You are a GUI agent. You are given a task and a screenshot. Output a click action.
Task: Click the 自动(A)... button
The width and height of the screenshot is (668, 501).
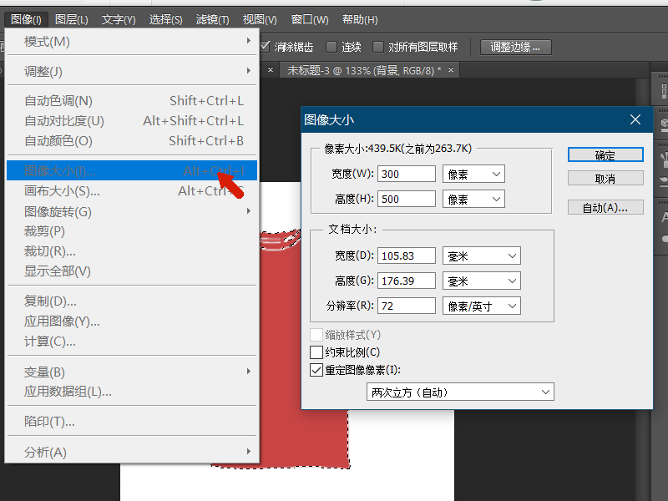pyautogui.click(x=605, y=207)
